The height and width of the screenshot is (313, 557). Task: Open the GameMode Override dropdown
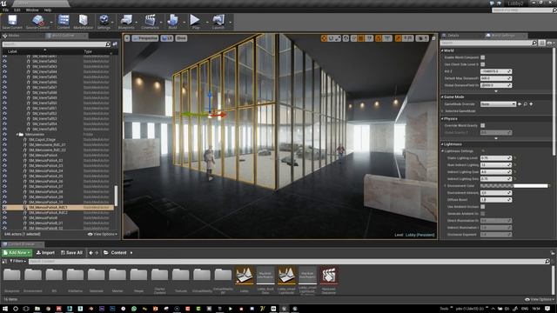pyautogui.click(x=498, y=104)
